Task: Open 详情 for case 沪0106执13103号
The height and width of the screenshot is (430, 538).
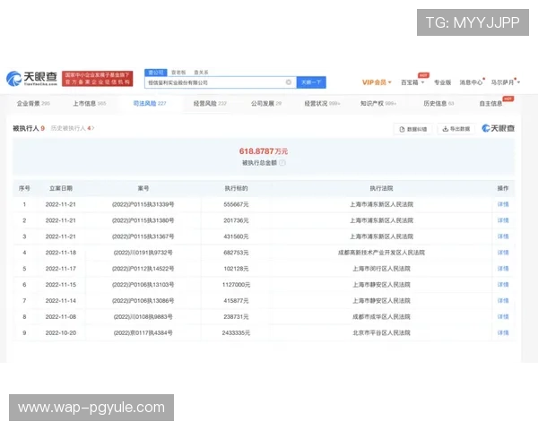Action: (503, 285)
